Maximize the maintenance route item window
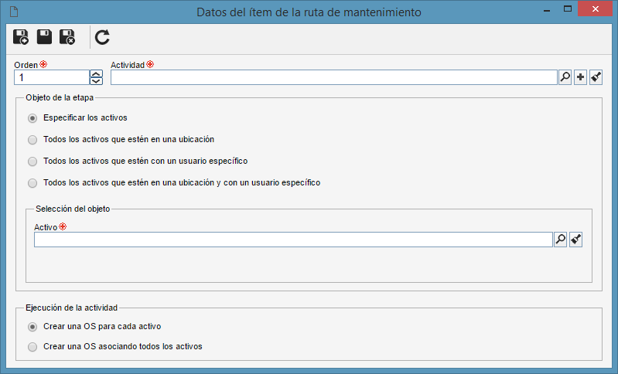Image resolution: width=618 pixels, height=374 pixels. [x=568, y=9]
